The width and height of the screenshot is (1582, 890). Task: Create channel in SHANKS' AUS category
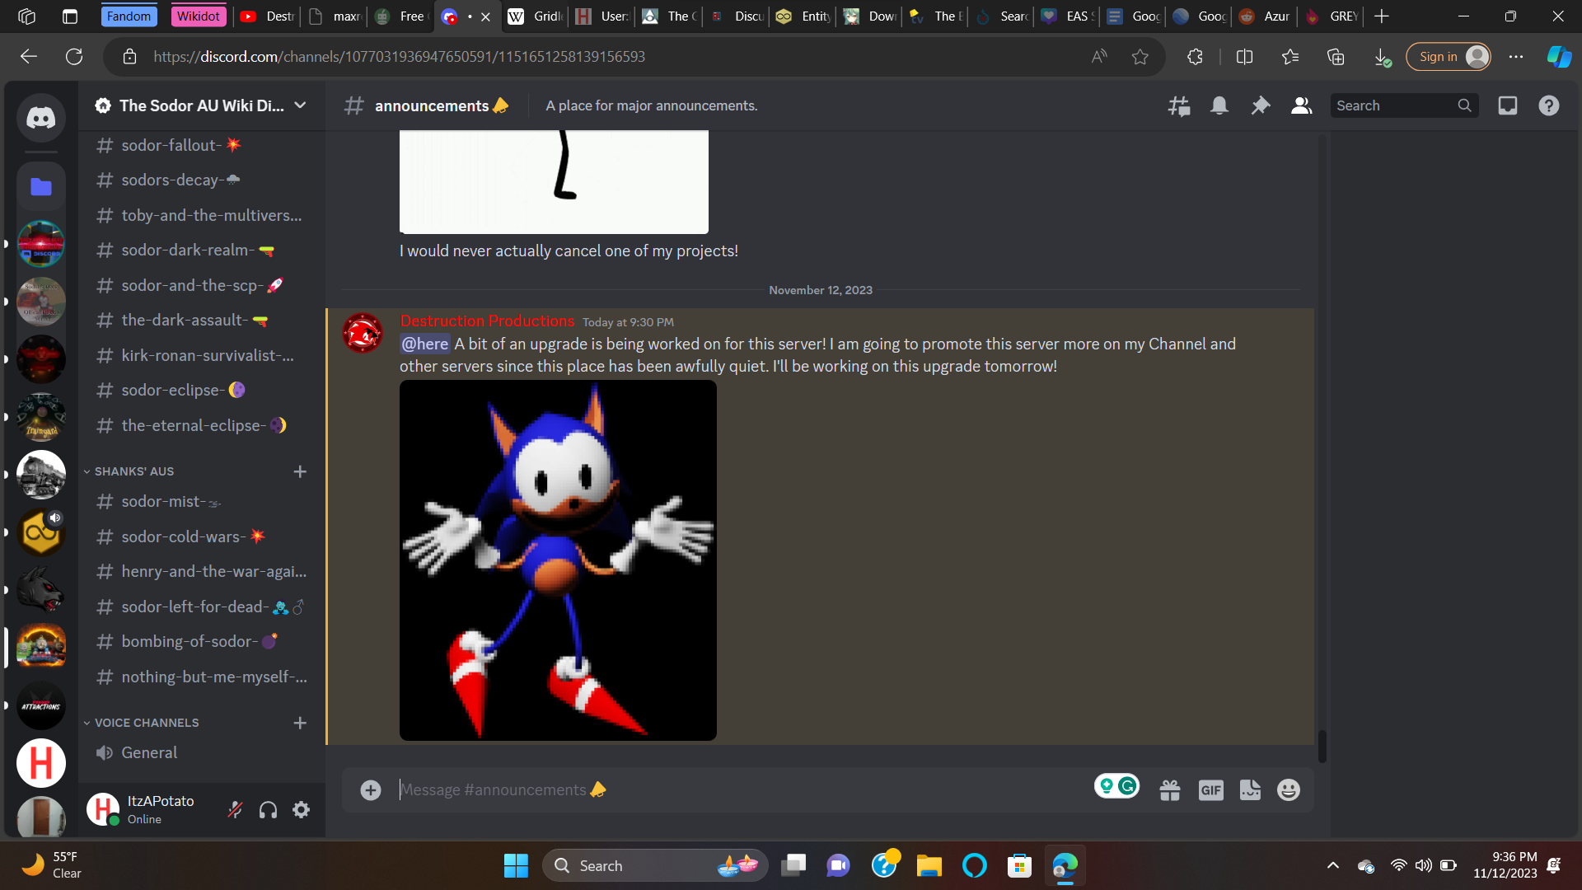tap(300, 471)
